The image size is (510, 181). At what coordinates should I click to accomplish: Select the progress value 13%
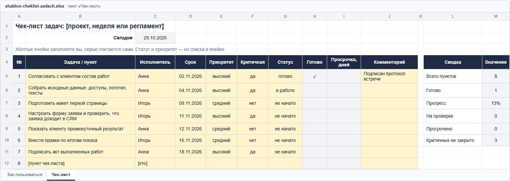tap(496, 103)
